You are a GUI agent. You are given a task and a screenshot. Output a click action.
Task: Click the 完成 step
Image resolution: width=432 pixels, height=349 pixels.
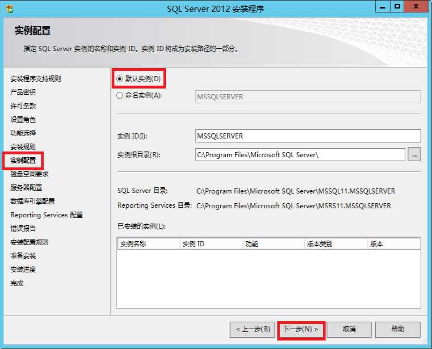point(16,283)
